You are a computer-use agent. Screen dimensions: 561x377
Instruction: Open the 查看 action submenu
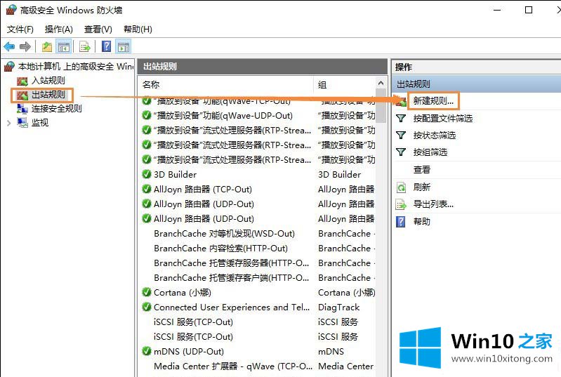tap(421, 169)
